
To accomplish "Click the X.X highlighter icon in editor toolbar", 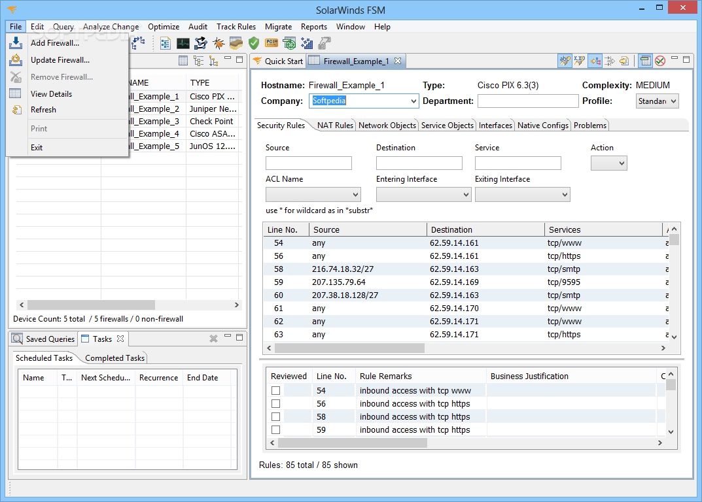I will click(x=579, y=61).
